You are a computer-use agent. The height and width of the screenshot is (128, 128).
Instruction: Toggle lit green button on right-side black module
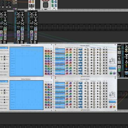click(119, 70)
